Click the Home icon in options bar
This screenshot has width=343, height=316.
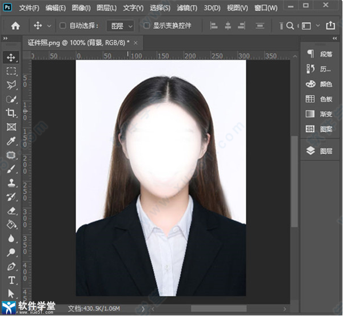tap(15, 26)
